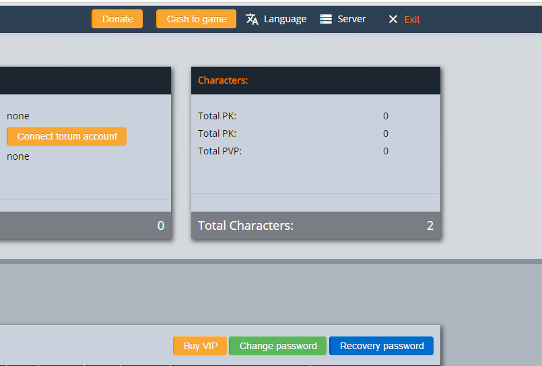542x366 pixels.
Task: Click the Total Characters count of 2
Action: [x=430, y=225]
